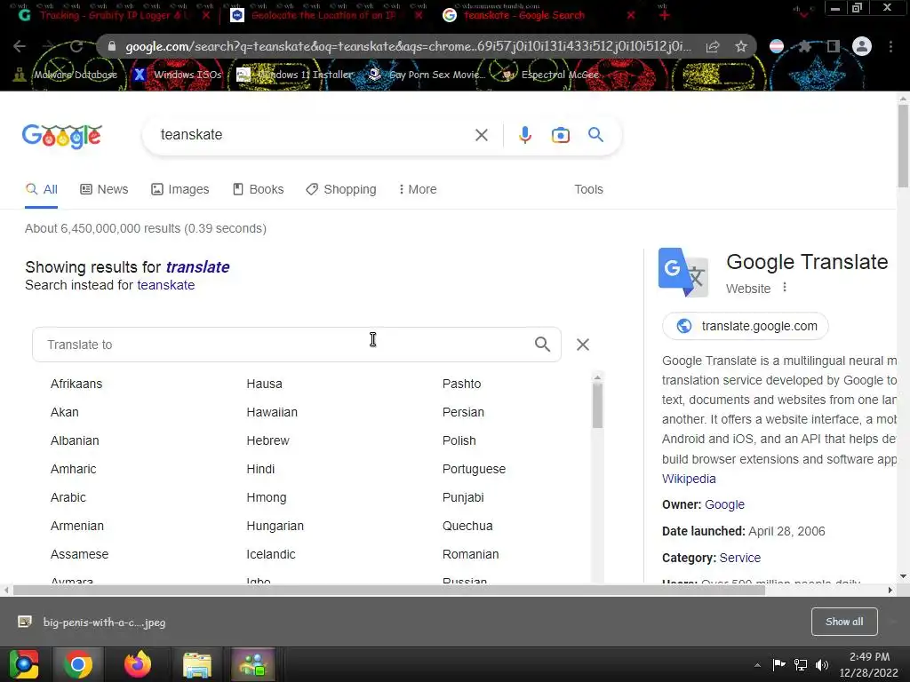
Task: Choose Hungarian language
Action: click(x=275, y=526)
